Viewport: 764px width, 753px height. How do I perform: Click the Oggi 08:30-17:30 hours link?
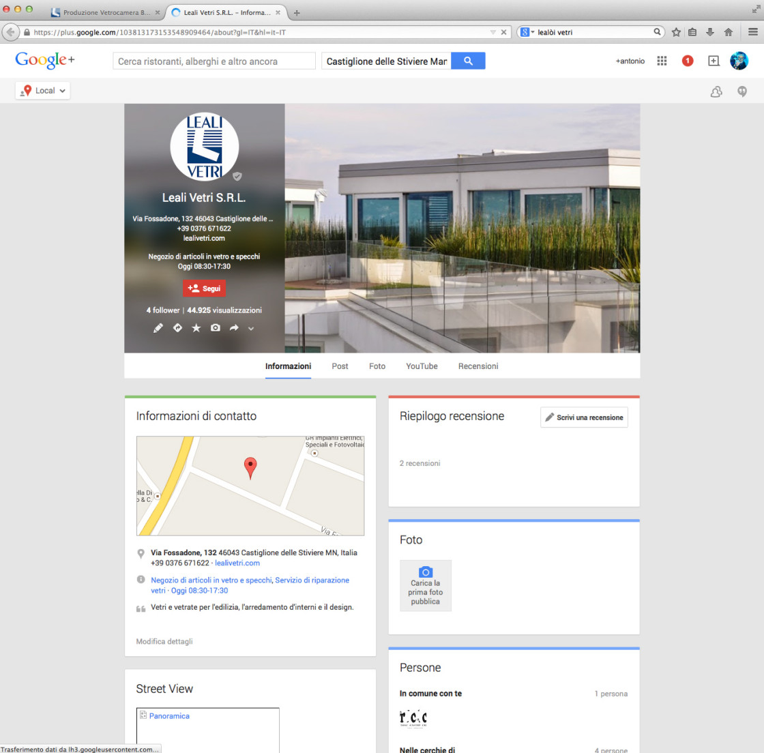[x=199, y=591]
